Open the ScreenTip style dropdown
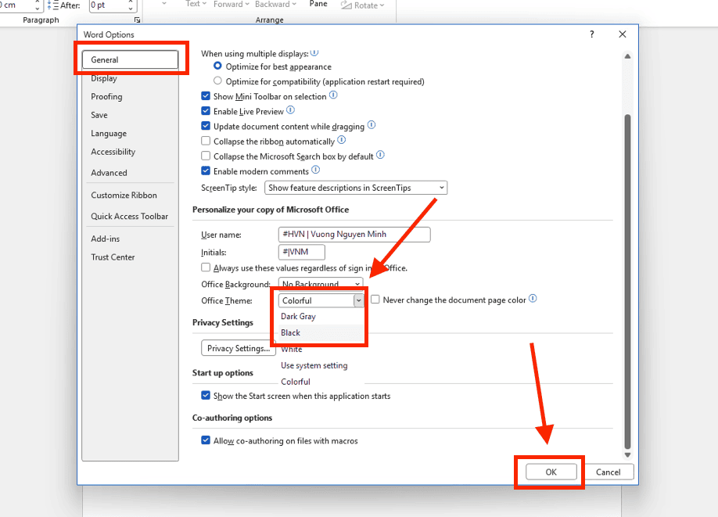The height and width of the screenshot is (517, 718). click(356, 188)
